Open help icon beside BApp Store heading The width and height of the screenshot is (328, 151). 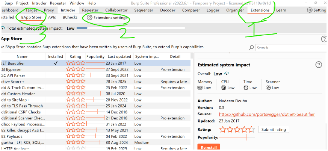[x=323, y=39]
